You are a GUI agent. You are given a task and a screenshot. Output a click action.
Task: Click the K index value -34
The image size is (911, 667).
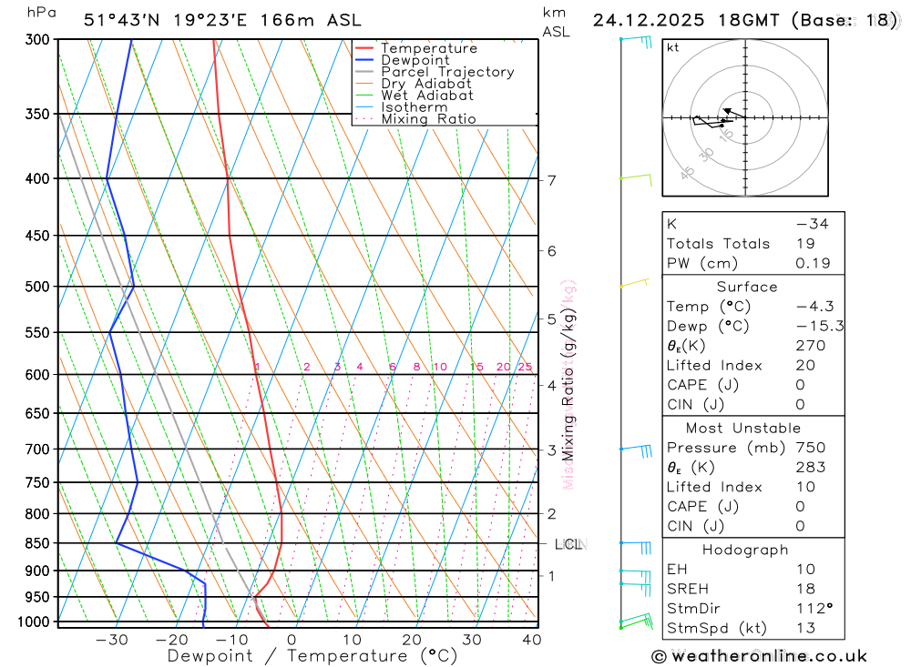(x=813, y=224)
